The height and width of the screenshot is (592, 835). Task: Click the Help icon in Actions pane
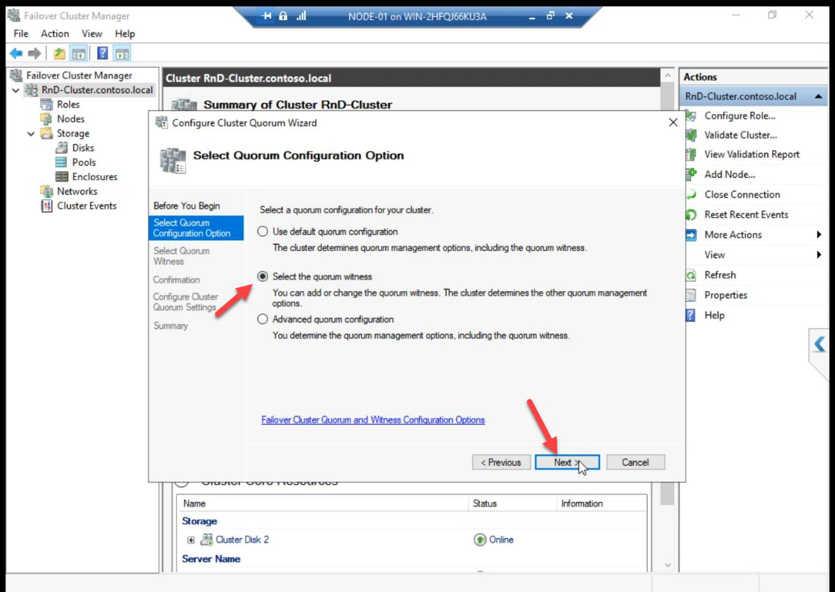tap(691, 315)
